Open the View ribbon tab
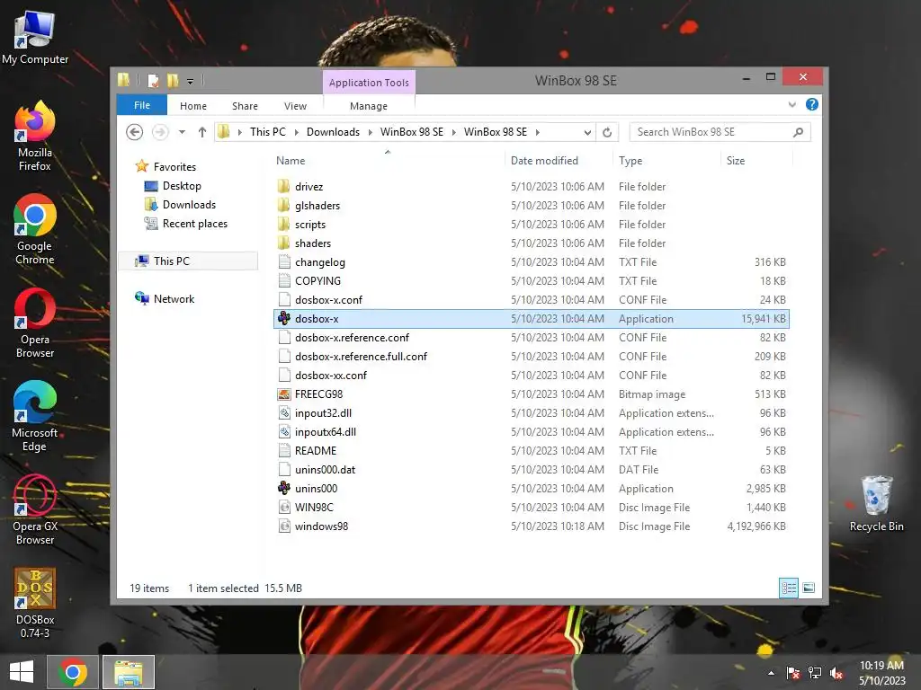The height and width of the screenshot is (690, 921). coord(295,106)
